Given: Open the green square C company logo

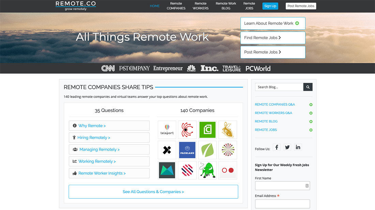Looking at the screenshot, I should pyautogui.click(x=207, y=130).
